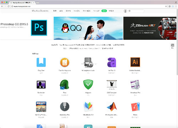Open the Photoshop CC 2015.5 banner title
The image size is (178, 128).
tap(14, 24)
